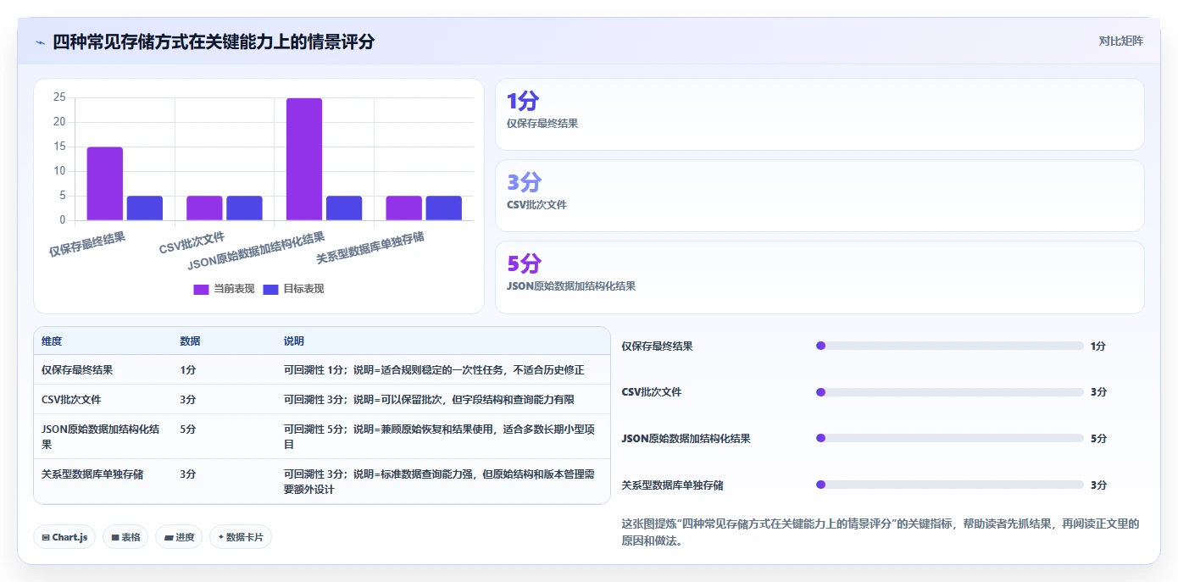
Task: Click the title 四种常见存储方式在关键能力上的情景评分
Action: (x=214, y=42)
